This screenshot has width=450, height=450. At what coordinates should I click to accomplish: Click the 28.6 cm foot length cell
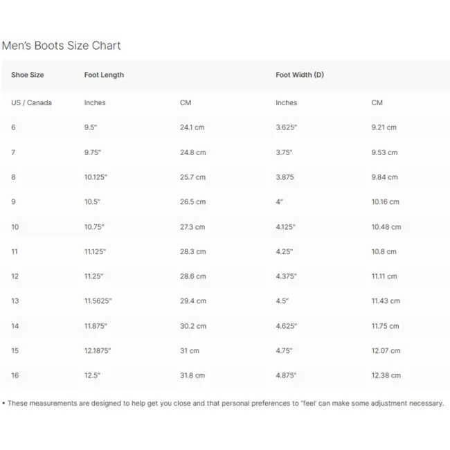pyautogui.click(x=192, y=276)
